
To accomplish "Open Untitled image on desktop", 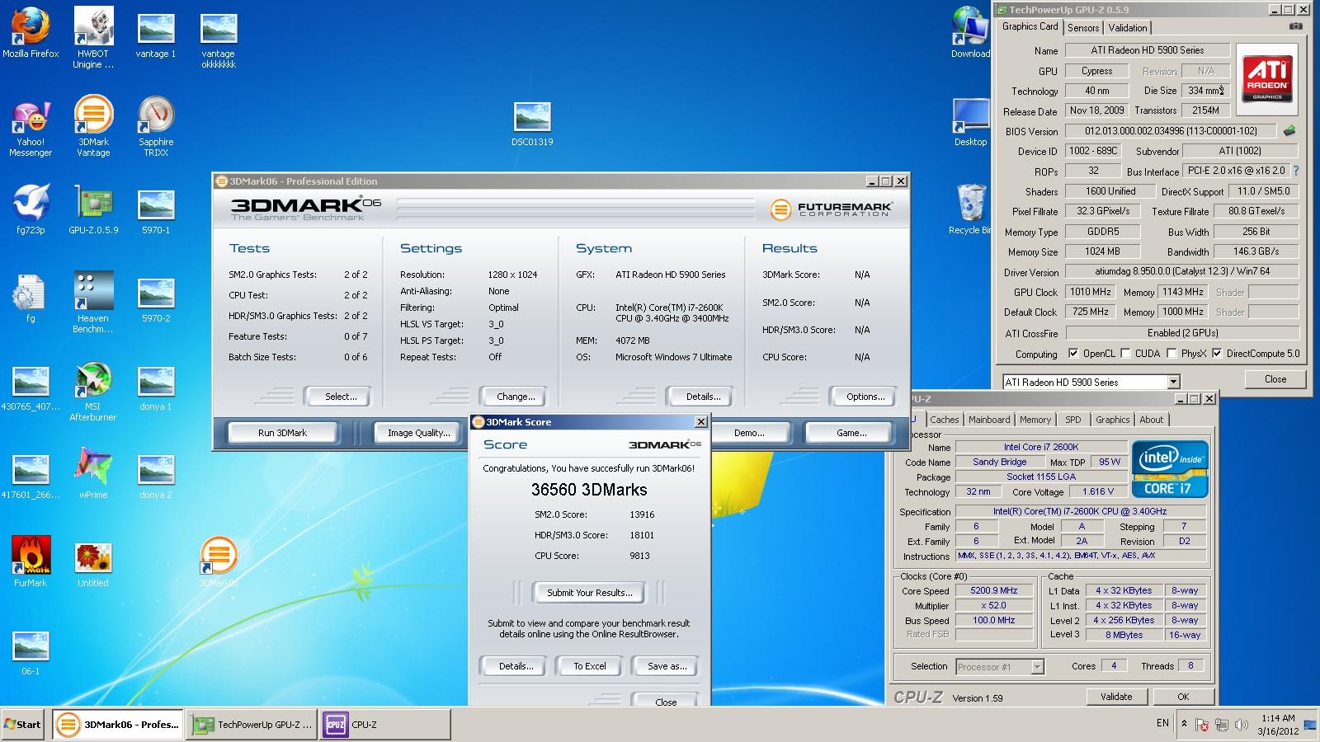I will 93,562.
